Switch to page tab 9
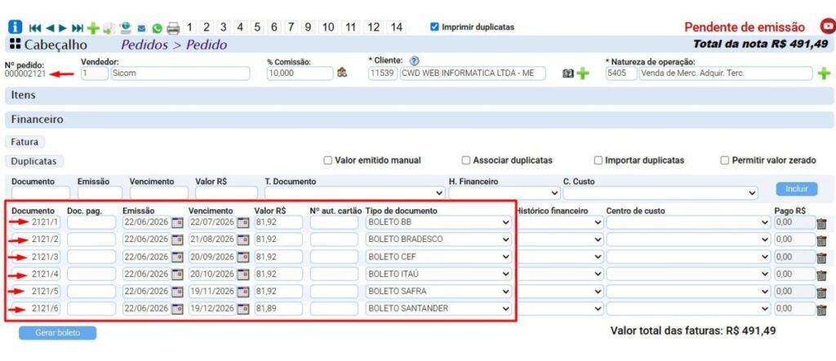 pos(307,27)
